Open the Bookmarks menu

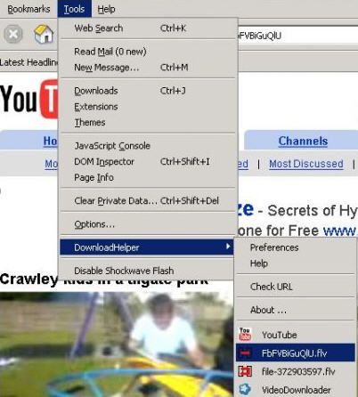click(x=28, y=9)
